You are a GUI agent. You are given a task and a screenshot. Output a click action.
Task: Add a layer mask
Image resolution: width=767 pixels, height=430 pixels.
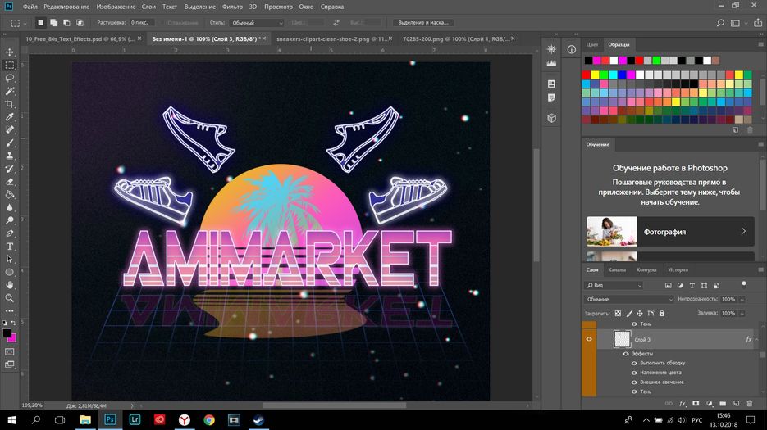(x=696, y=403)
